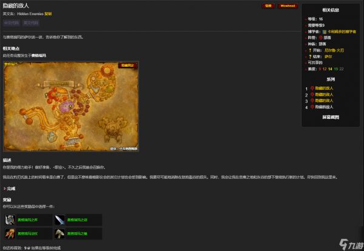The width and height of the screenshot is (364, 251).
Task: Click the 可共享的 sidebar entry
Action: [x=315, y=62]
